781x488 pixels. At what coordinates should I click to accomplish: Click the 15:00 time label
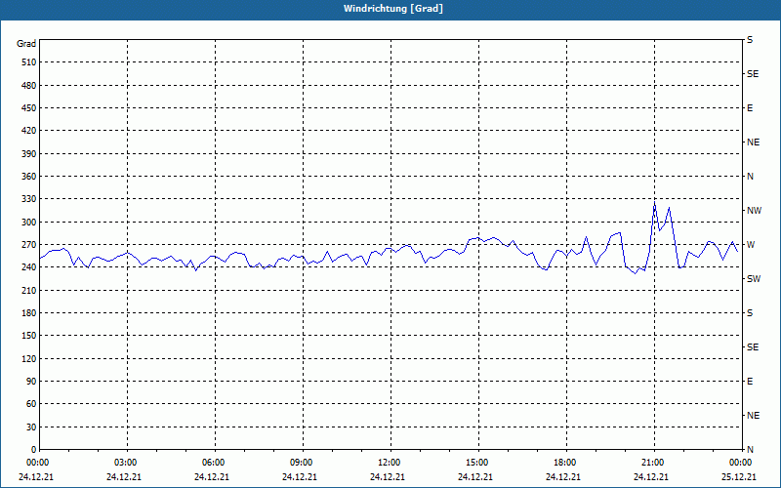(x=478, y=463)
